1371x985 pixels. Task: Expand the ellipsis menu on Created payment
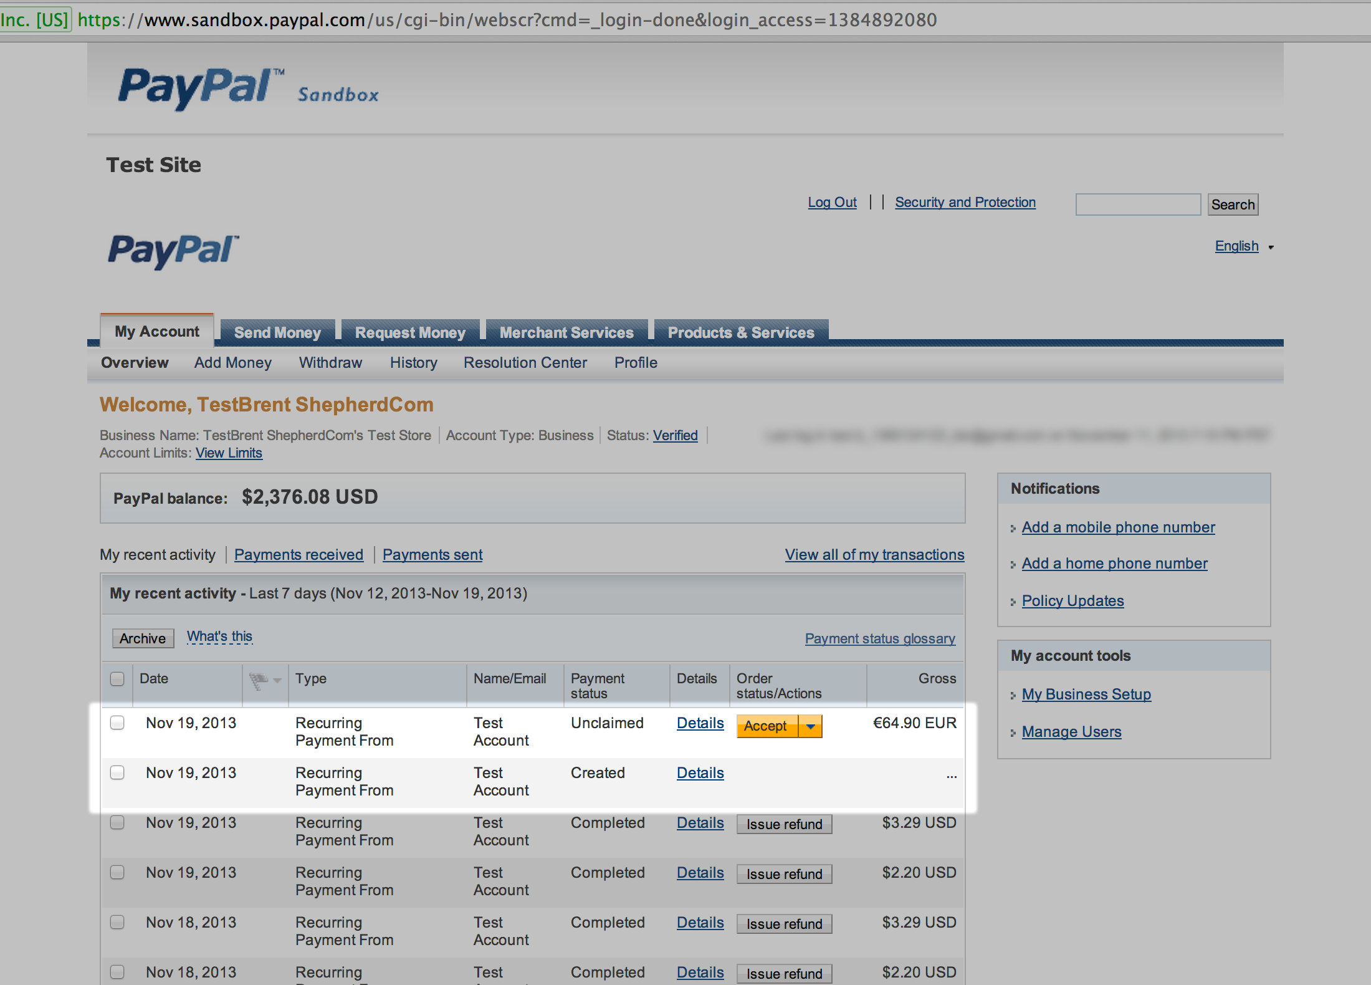click(952, 776)
